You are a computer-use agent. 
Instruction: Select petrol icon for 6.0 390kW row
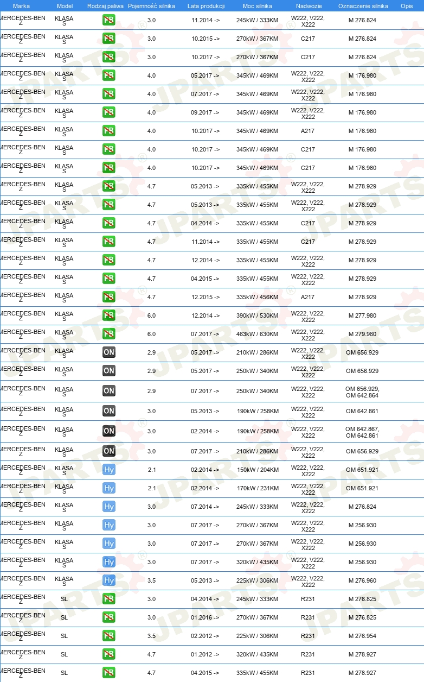pos(109,316)
